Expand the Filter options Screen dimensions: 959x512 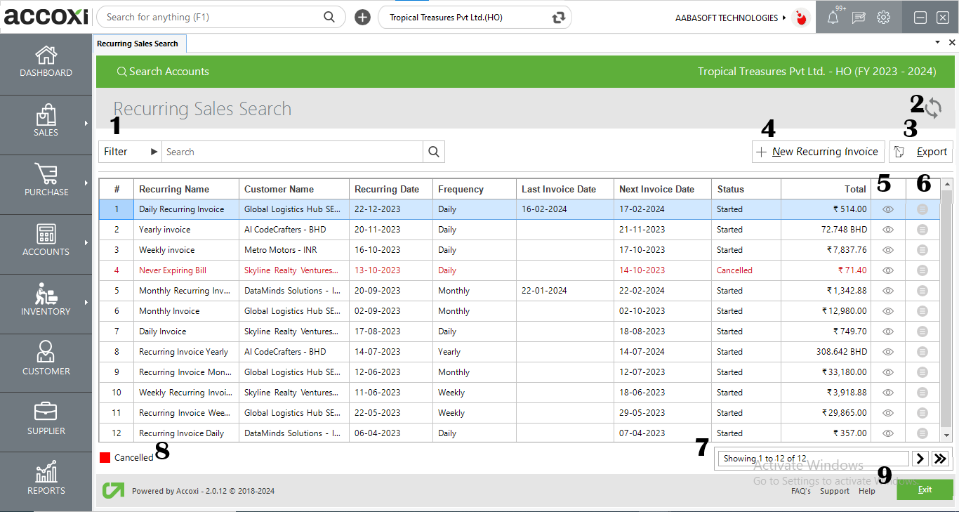(129, 151)
